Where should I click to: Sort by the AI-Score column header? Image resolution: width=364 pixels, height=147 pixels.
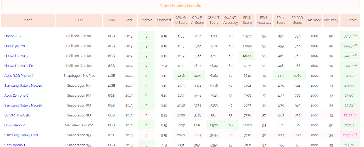coord(350,20)
